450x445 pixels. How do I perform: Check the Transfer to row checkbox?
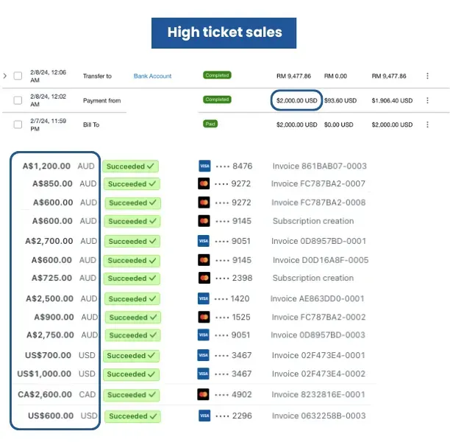pyautogui.click(x=18, y=76)
